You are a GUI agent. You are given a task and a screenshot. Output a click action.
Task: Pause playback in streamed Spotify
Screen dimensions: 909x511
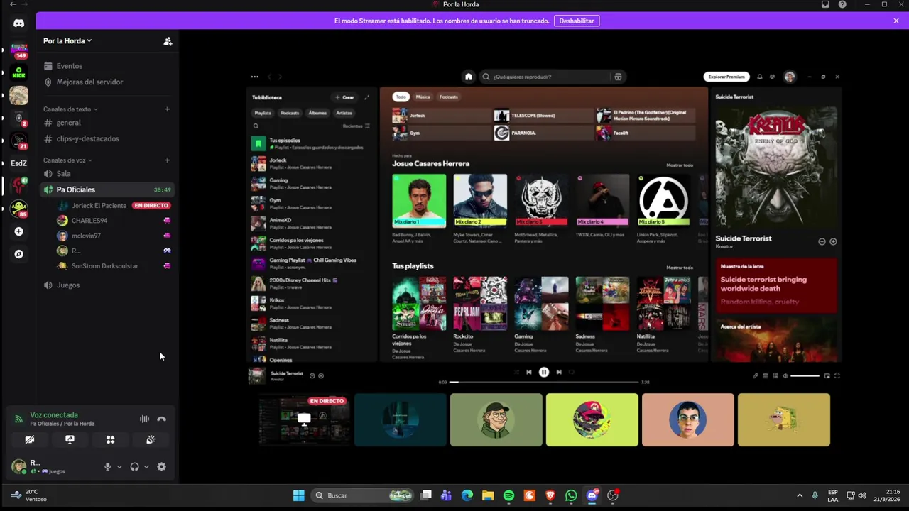coord(544,372)
